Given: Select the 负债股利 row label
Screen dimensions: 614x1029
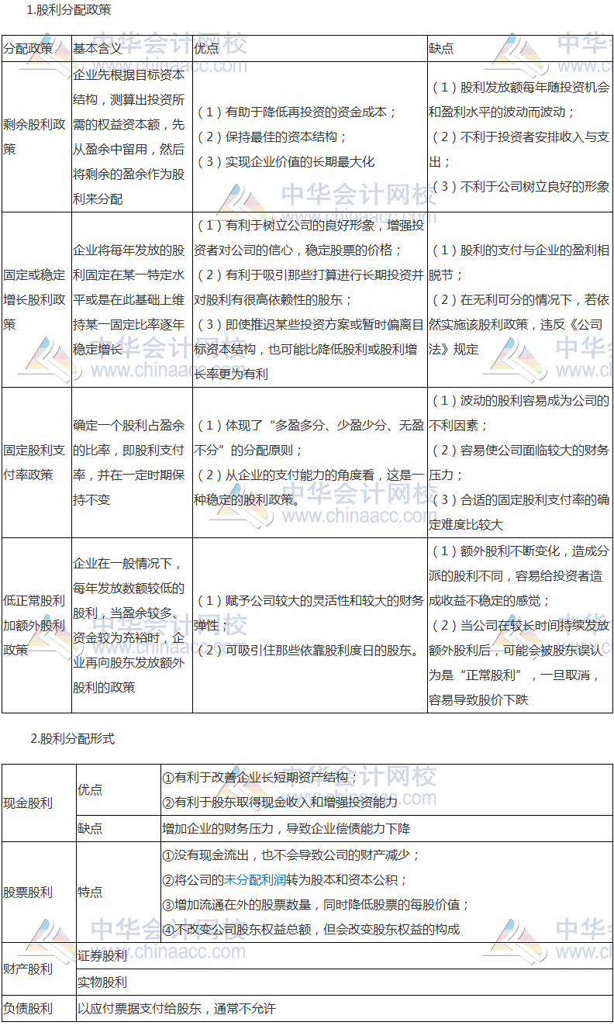Looking at the screenshot, I should (x=28, y=1008).
